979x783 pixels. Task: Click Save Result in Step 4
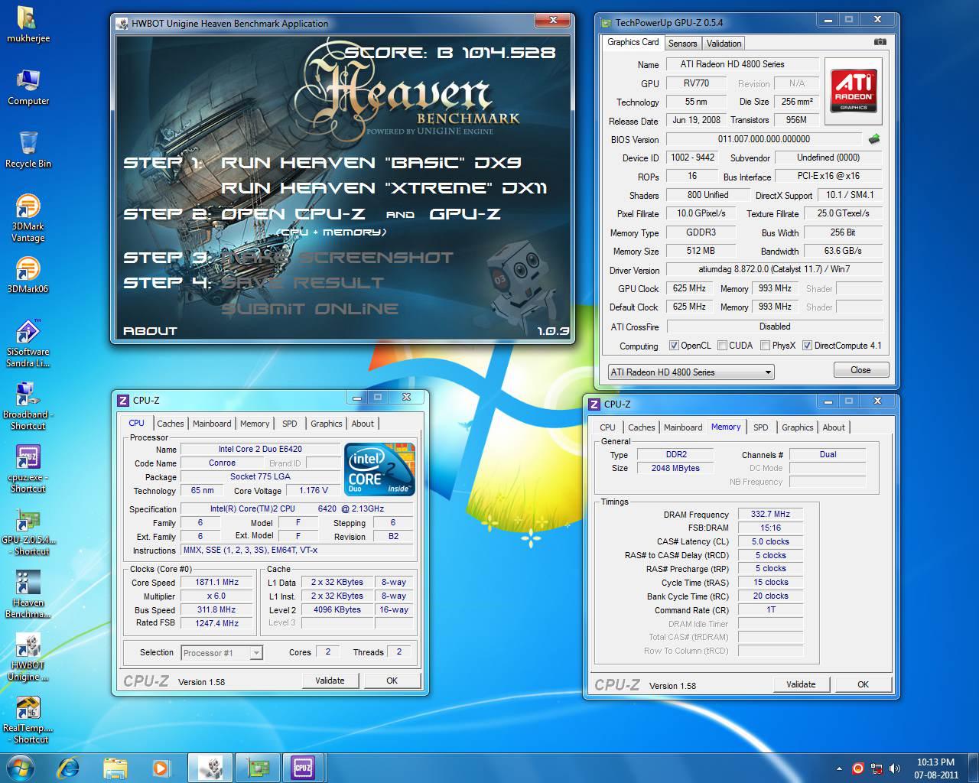tap(303, 283)
